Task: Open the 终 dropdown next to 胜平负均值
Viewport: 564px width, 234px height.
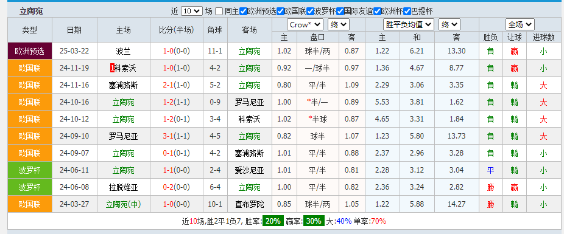Action: tap(449, 24)
